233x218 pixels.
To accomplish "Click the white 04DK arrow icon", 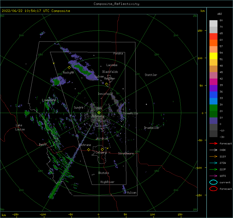I will [213, 150].
